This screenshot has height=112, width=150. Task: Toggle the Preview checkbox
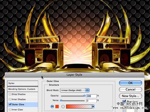[x=124, y=101]
